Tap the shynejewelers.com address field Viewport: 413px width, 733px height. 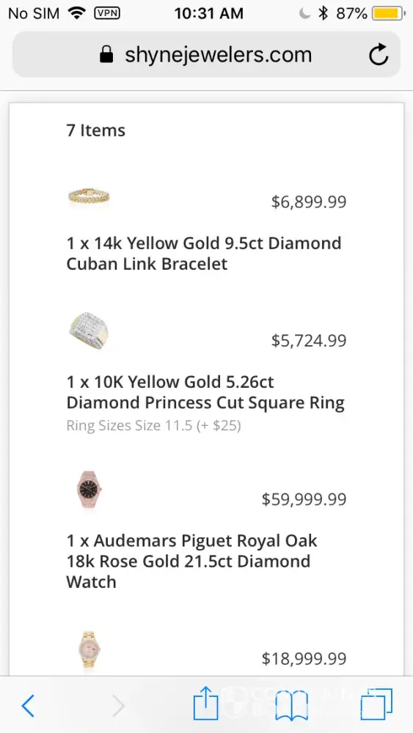point(206,55)
